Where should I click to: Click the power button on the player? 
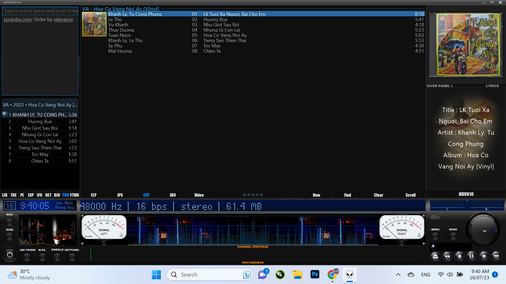coord(10,255)
